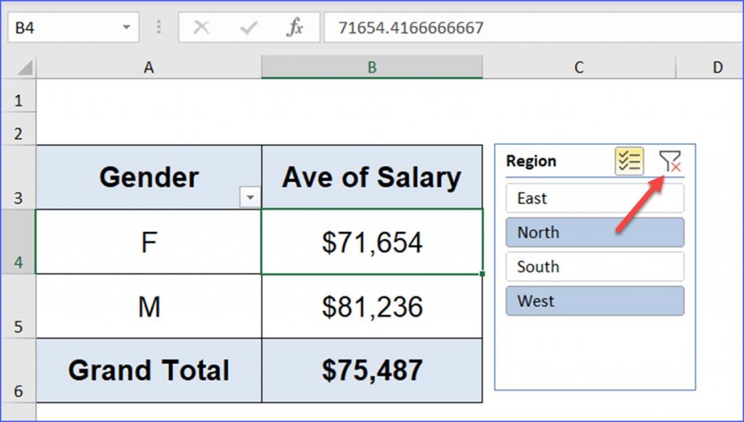Select column A header
Image resolution: width=744 pixels, height=422 pixels.
[149, 67]
